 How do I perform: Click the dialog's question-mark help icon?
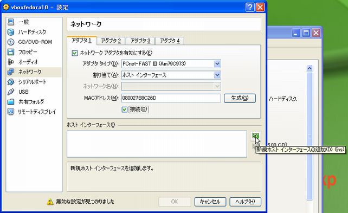click(250, 8)
